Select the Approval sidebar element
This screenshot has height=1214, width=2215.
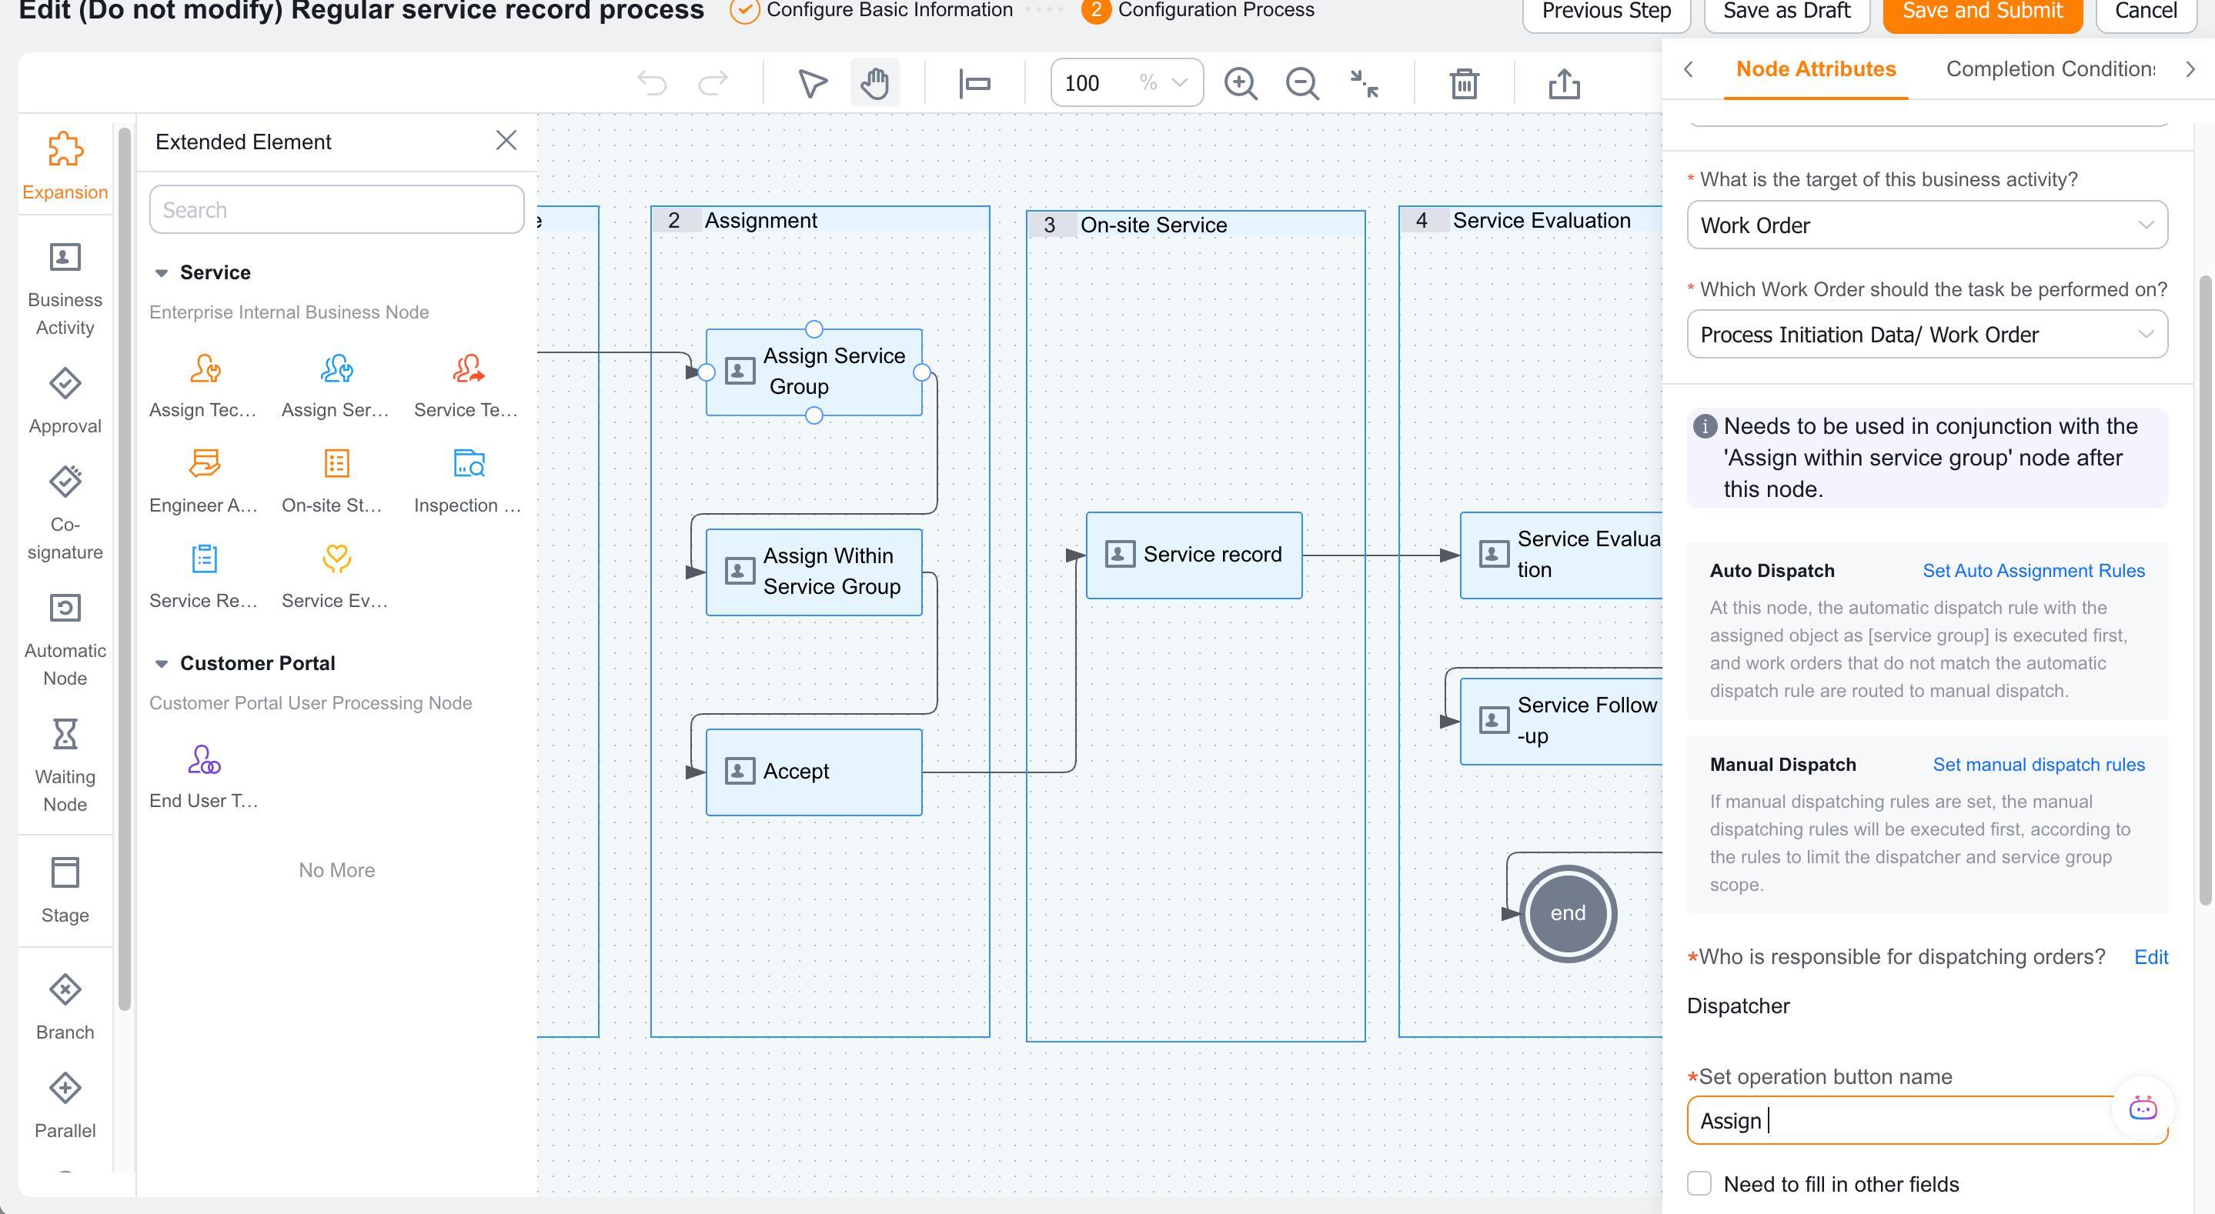[65, 401]
